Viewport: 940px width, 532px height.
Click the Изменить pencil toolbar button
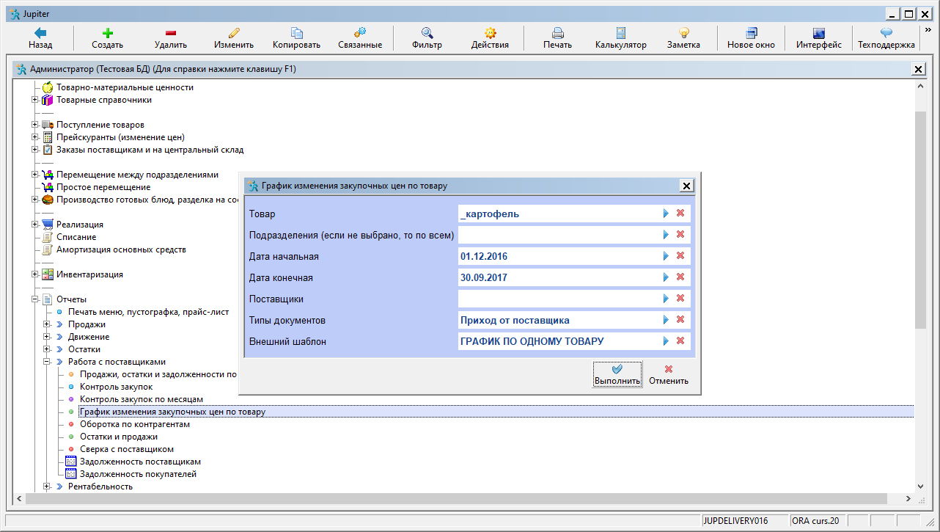[x=234, y=38]
